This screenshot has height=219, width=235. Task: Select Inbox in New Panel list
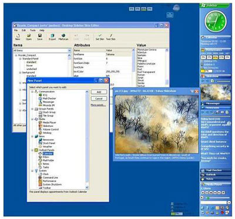point(44,157)
